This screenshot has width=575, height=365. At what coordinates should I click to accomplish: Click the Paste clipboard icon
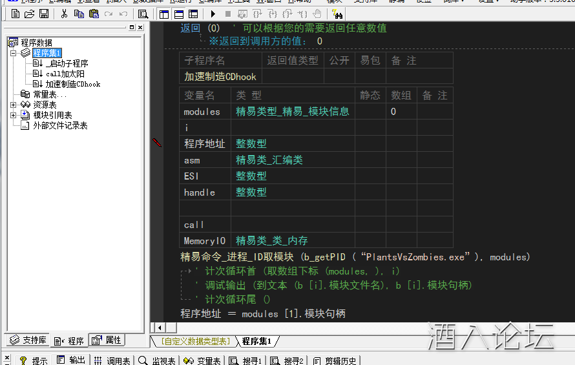pyautogui.click(x=94, y=14)
